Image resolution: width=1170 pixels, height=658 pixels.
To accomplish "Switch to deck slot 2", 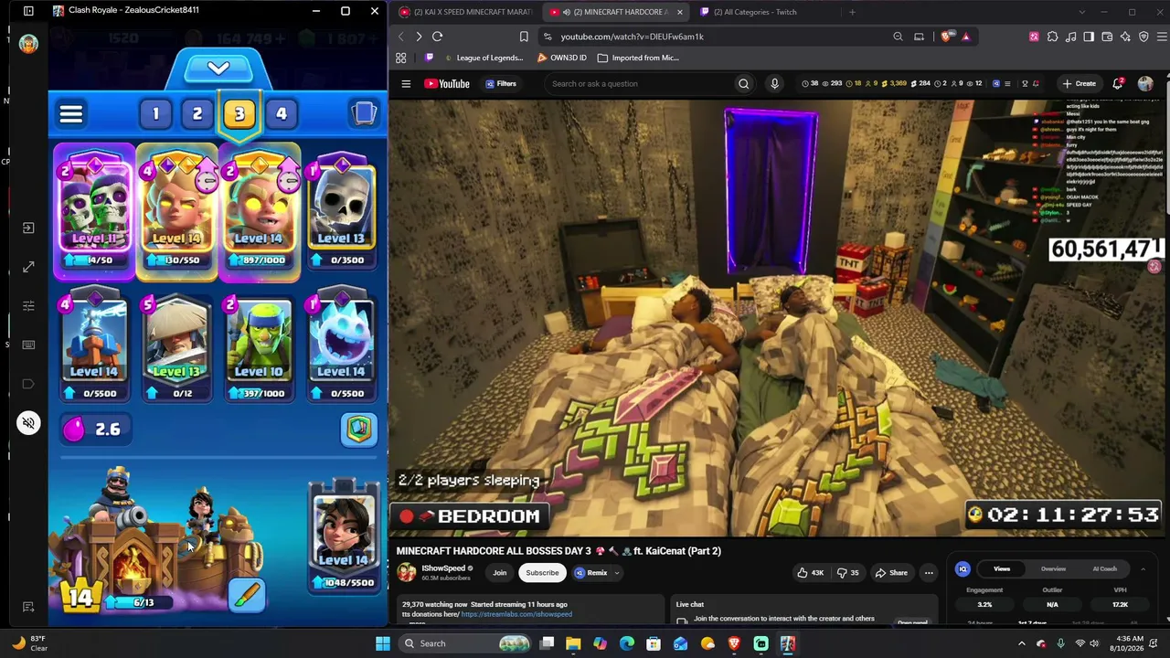I will click(x=197, y=113).
